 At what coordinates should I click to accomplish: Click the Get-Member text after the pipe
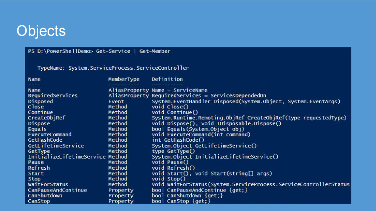coord(155,51)
